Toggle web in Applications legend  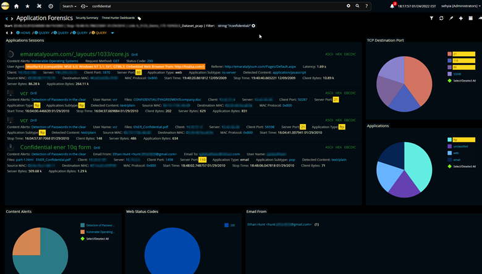click(x=453, y=153)
